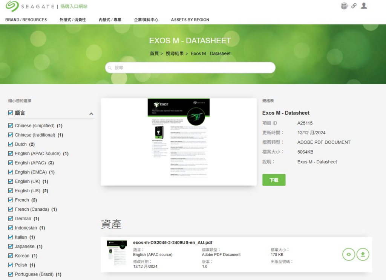Click the magnifier icon in search bar
Image resolution: width=386 pixels, height=280 pixels.
(110, 68)
